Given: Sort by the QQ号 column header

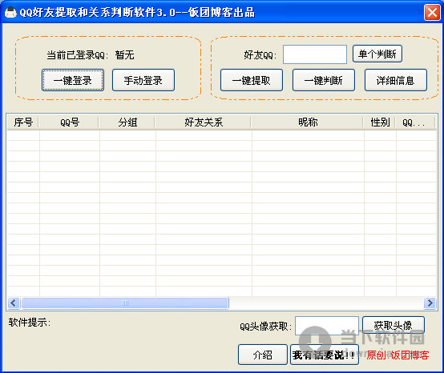Looking at the screenshot, I should [x=70, y=122].
